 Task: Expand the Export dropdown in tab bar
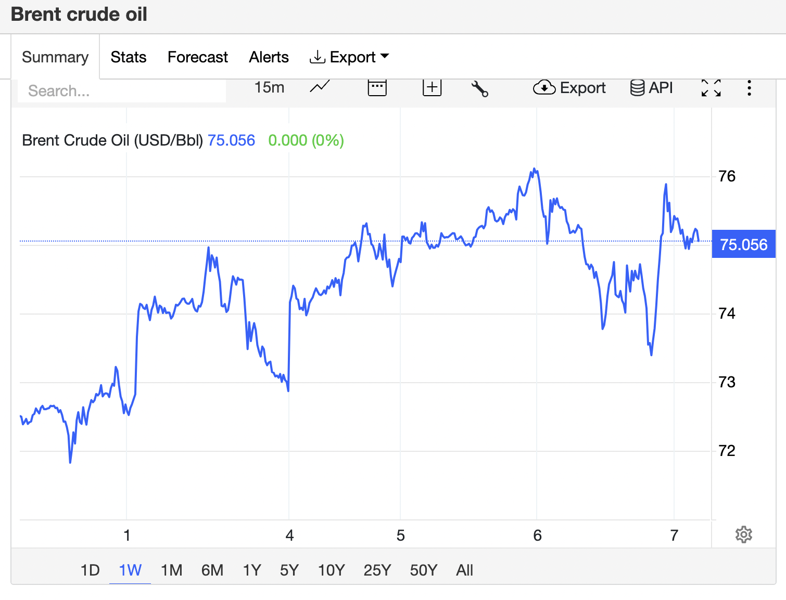pos(349,57)
